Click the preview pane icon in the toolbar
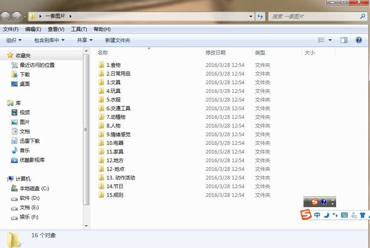370x248 pixels. [344, 40]
